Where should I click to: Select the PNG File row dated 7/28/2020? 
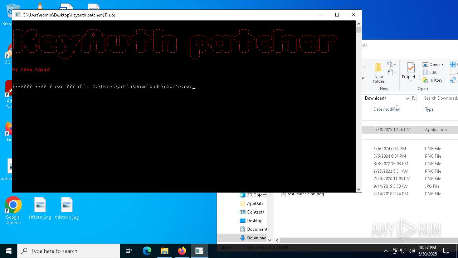(x=410, y=179)
